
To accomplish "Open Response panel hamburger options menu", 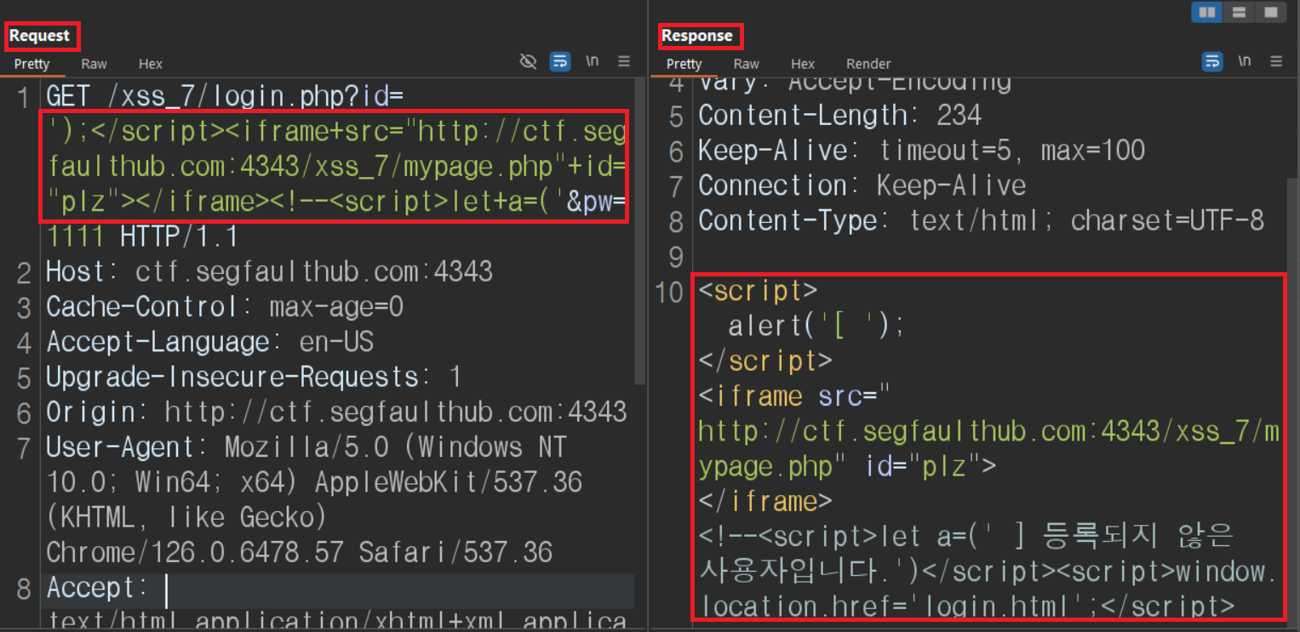I will pos(1276,61).
